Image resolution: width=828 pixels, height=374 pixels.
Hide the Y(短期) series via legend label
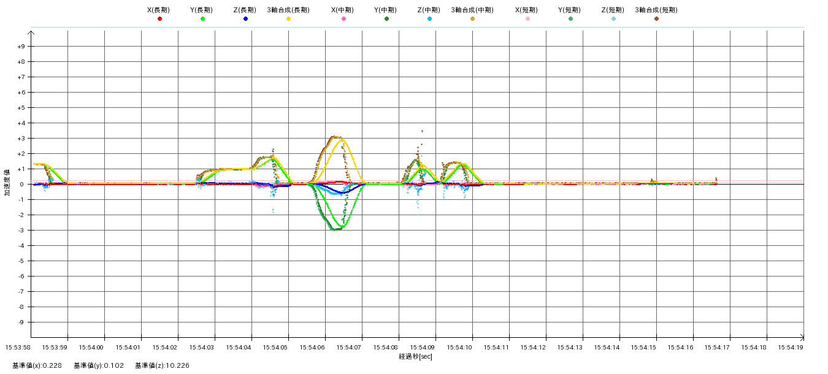(569, 10)
